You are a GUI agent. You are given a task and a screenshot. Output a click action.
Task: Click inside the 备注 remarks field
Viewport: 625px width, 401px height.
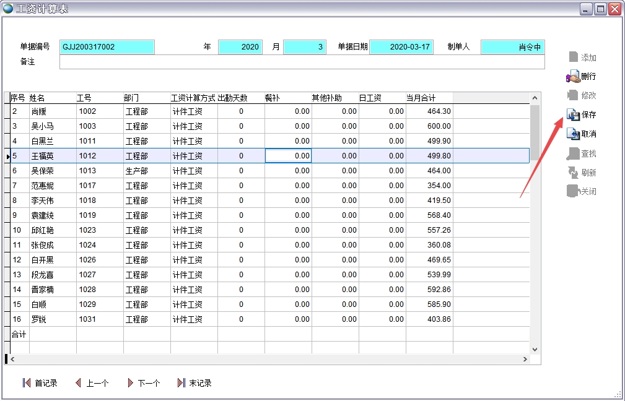click(x=302, y=62)
